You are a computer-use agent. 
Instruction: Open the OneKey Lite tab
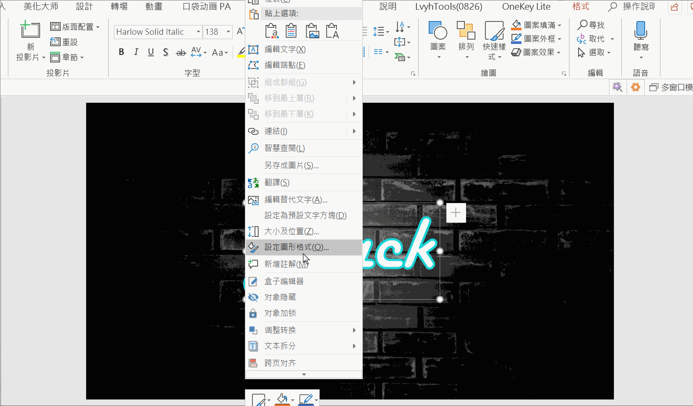526,7
